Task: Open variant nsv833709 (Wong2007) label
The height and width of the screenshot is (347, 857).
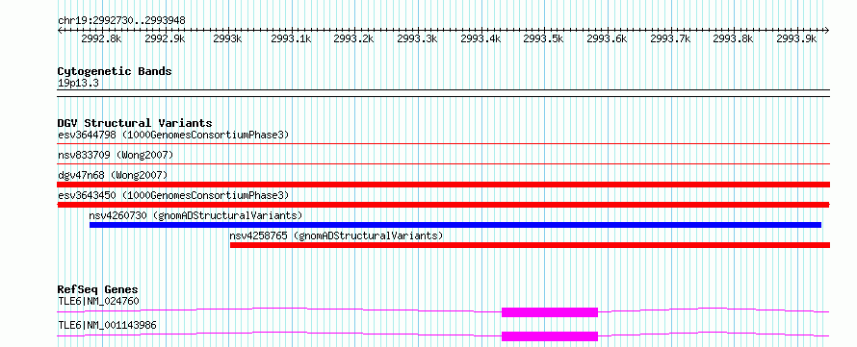Action: click(x=116, y=156)
